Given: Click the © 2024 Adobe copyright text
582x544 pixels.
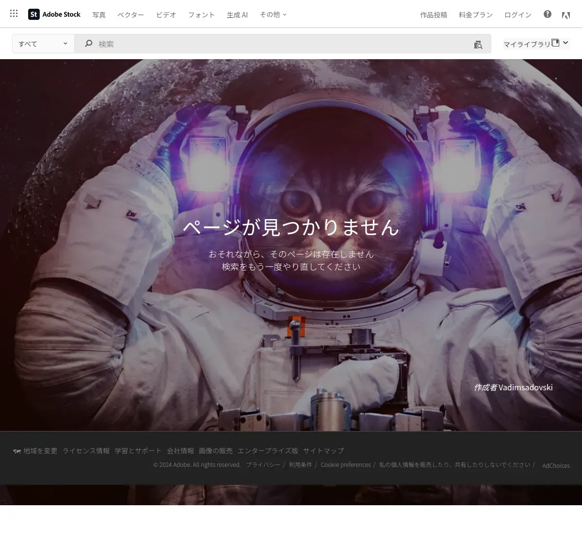Looking at the screenshot, I should pos(197,465).
